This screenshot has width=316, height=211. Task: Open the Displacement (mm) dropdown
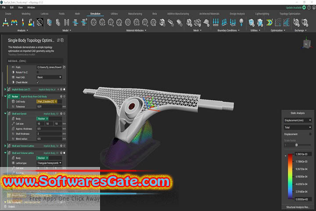click(298, 120)
